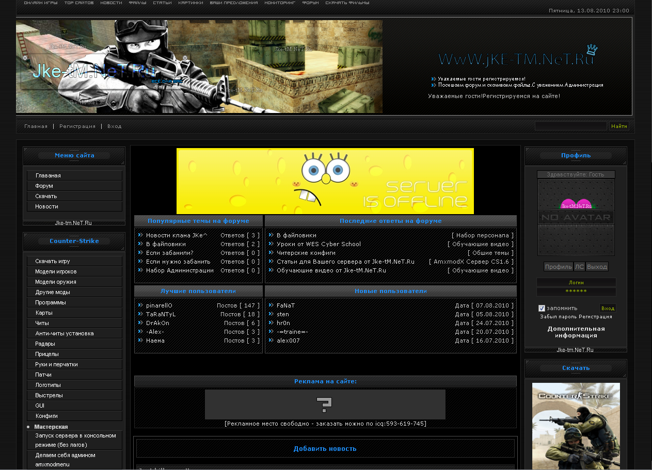The height and width of the screenshot is (470, 652).
Task: Open 'Регистрация' in the navigation bar
Action: point(77,126)
